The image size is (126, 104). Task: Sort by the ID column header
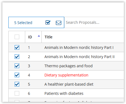click(30, 37)
